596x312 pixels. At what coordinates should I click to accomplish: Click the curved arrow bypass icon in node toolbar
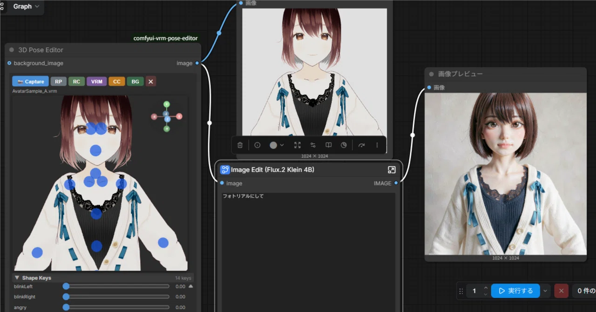pos(362,145)
